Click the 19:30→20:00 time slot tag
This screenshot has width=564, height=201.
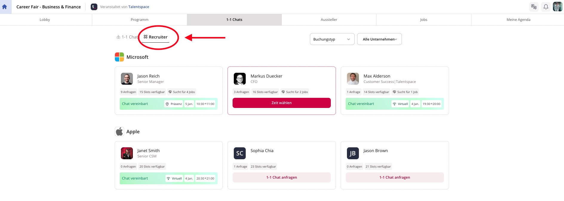click(431, 104)
